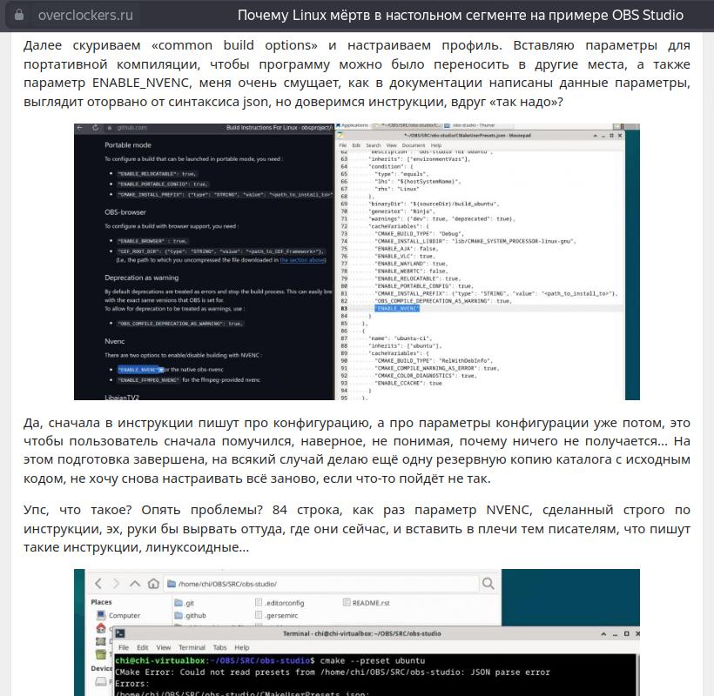The width and height of the screenshot is (714, 696).
Task: Open the Search menu in Mousepad
Action: pyautogui.click(x=373, y=145)
